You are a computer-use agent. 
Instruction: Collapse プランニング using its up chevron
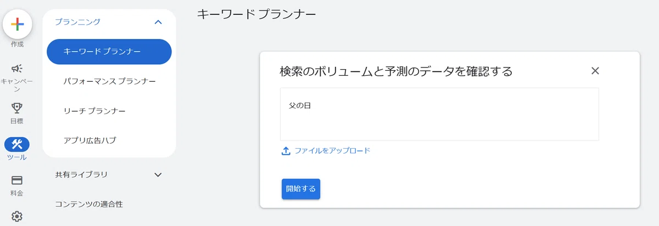pyautogui.click(x=158, y=22)
